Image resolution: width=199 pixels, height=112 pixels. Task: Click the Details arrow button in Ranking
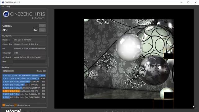44,71
